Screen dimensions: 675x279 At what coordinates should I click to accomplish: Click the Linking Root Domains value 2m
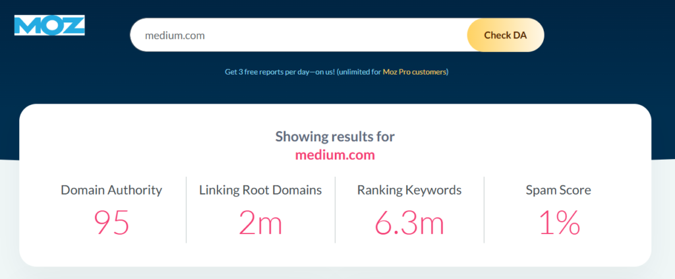pyautogui.click(x=260, y=223)
